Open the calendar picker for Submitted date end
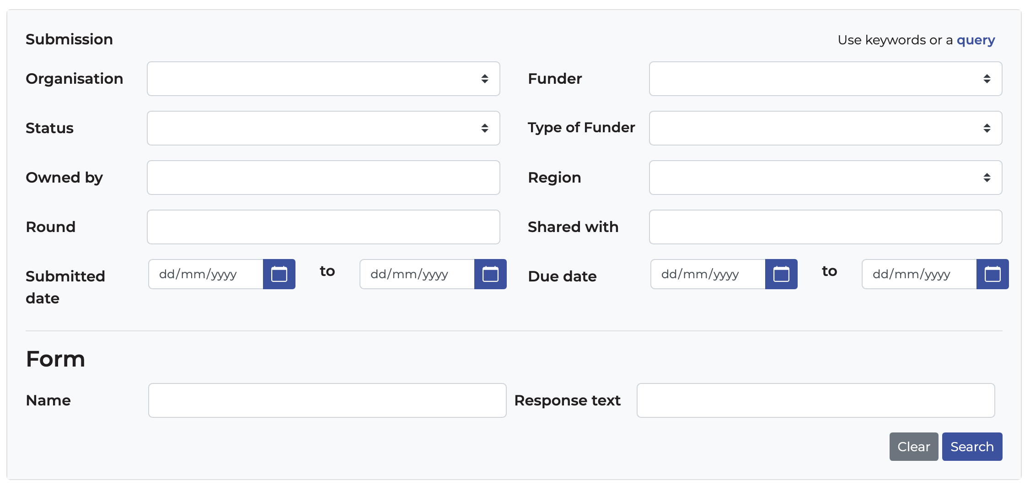Image resolution: width=1030 pixels, height=486 pixels. pyautogui.click(x=491, y=274)
